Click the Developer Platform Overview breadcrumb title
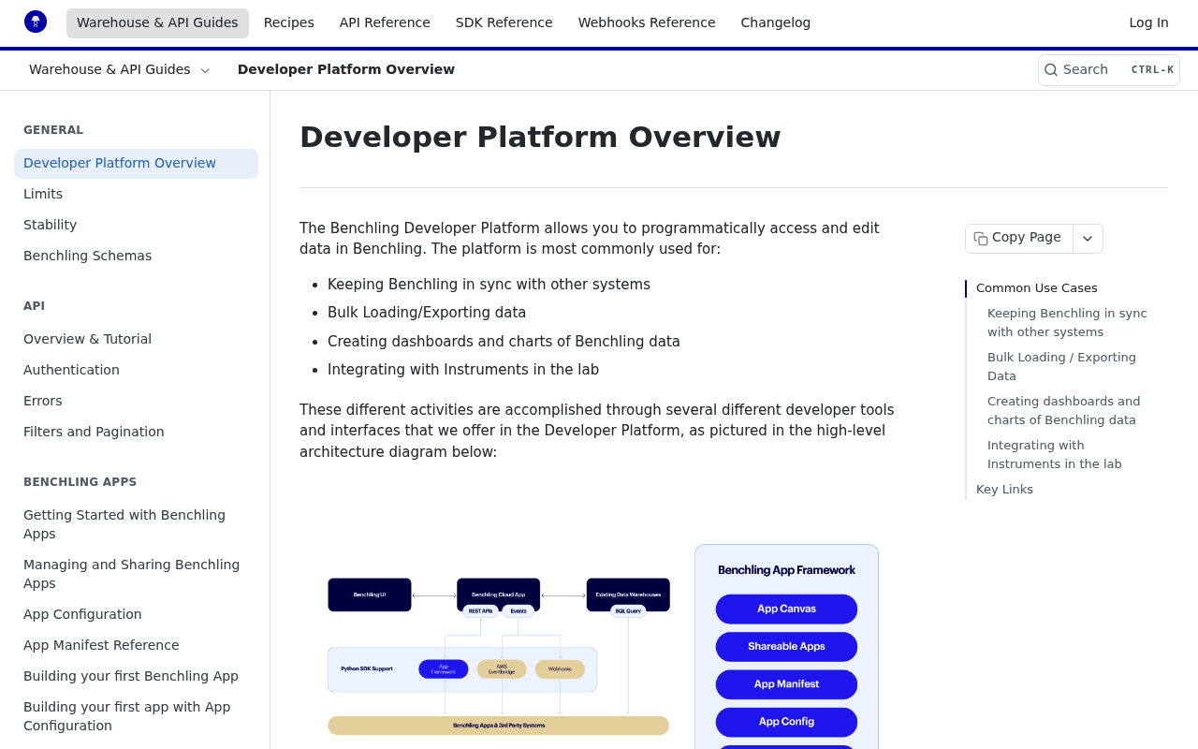Screen dimensions: 1198x749 click(346, 70)
